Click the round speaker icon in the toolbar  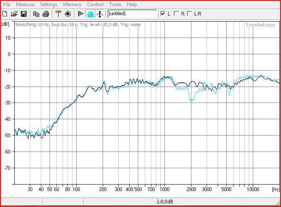pos(67,14)
